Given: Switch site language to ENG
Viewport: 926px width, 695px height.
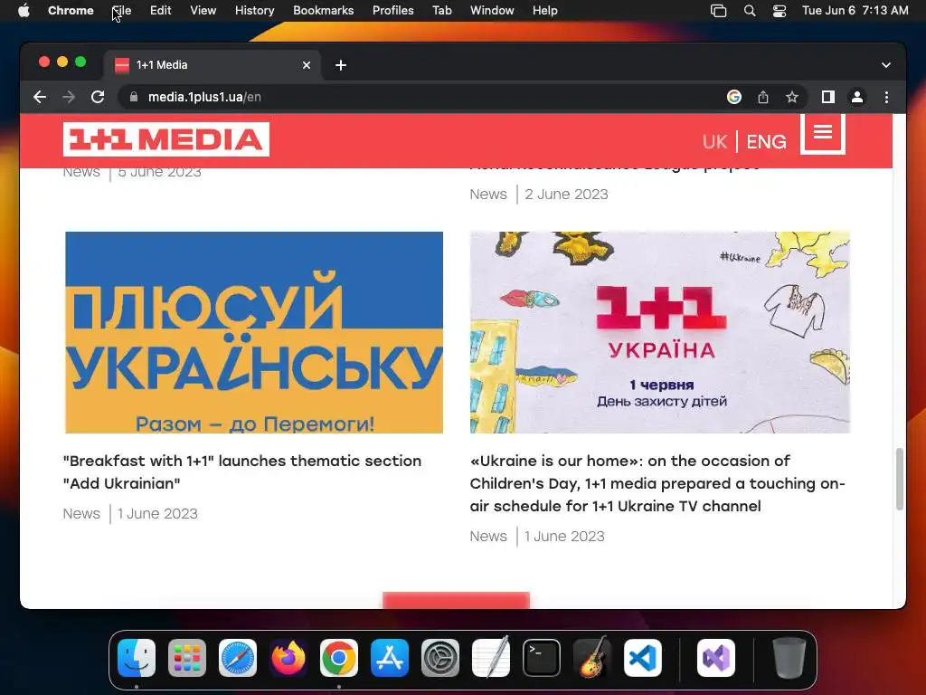Looking at the screenshot, I should point(766,142).
